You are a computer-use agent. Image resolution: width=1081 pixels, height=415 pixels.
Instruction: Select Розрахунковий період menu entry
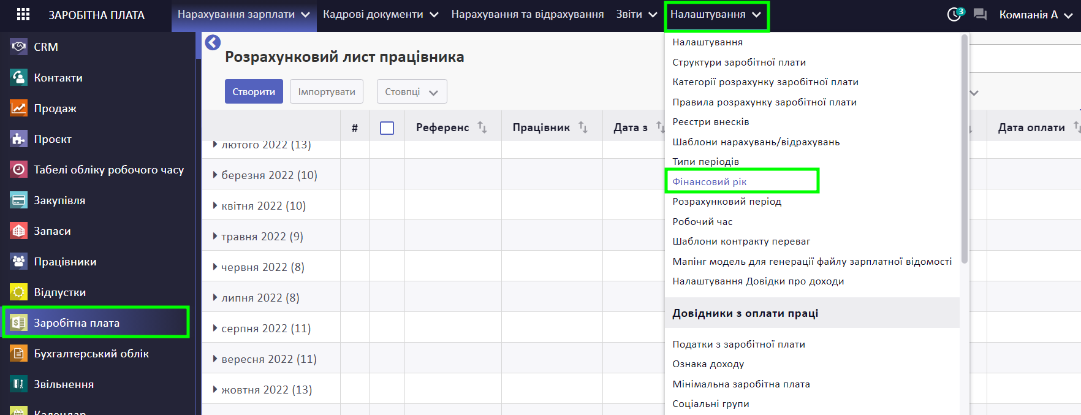tap(727, 202)
